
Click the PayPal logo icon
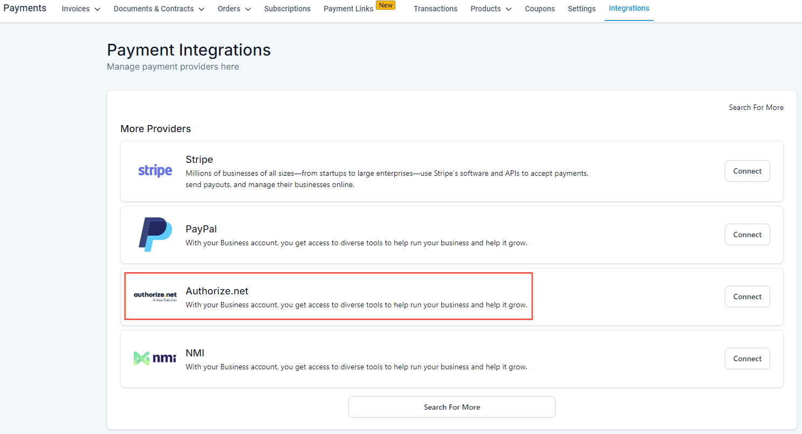pyautogui.click(x=155, y=235)
